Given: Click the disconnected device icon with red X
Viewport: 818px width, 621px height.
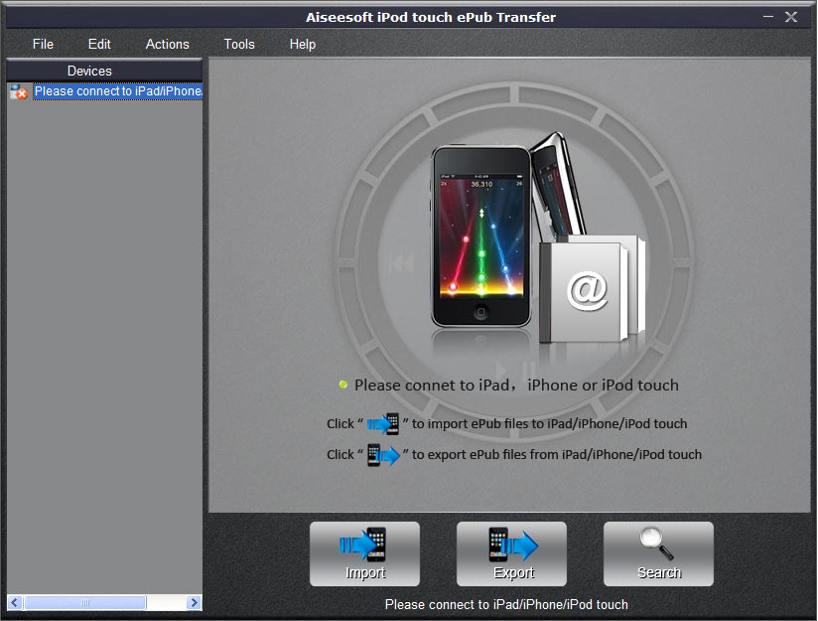Looking at the screenshot, I should (x=17, y=91).
